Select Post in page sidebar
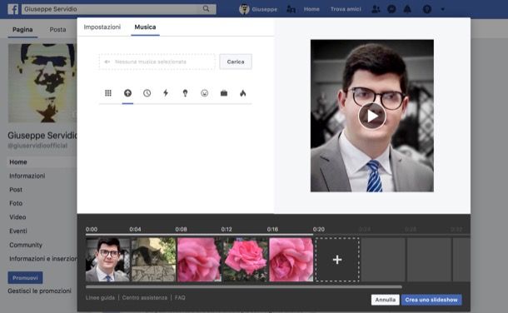Screen dimensions: 508x313 (16, 190)
